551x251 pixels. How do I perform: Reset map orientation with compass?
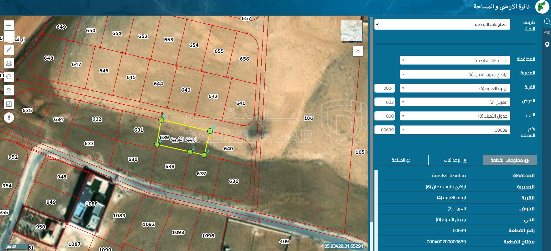9,118
